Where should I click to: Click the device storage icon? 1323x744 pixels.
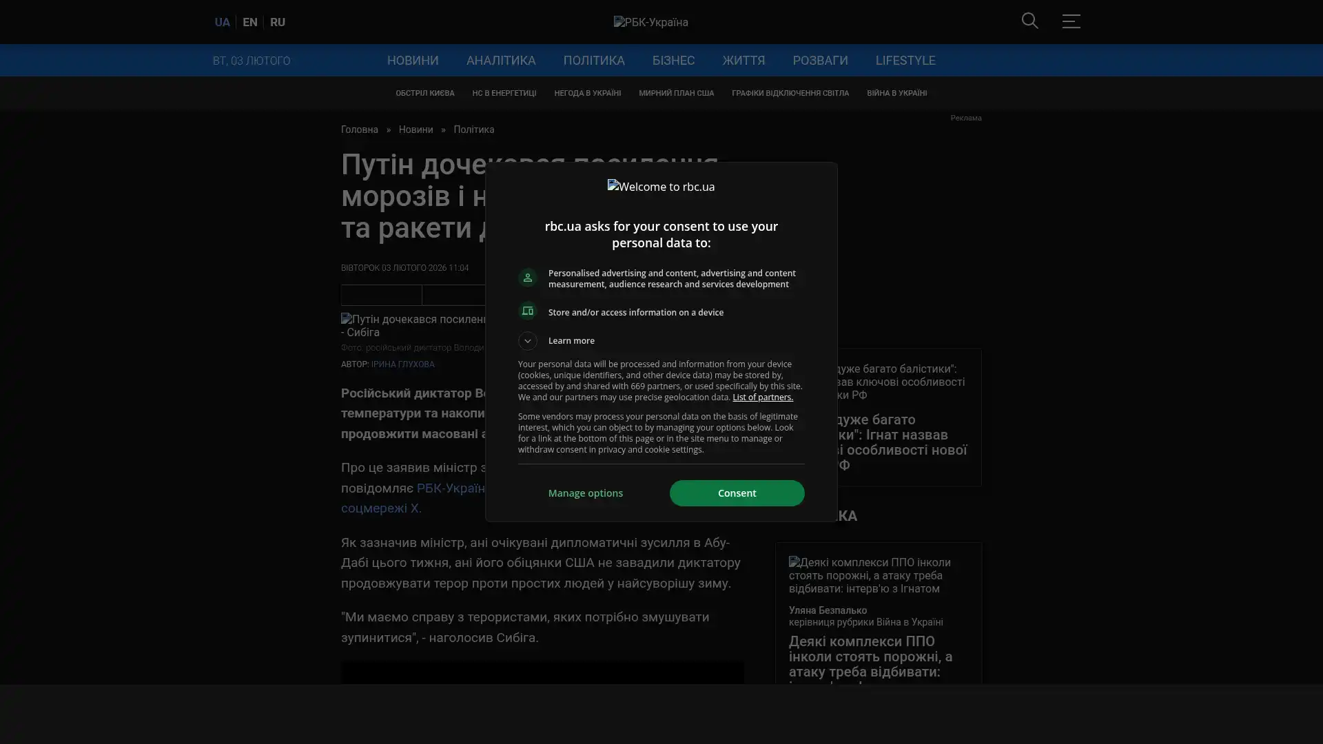coord(528,311)
